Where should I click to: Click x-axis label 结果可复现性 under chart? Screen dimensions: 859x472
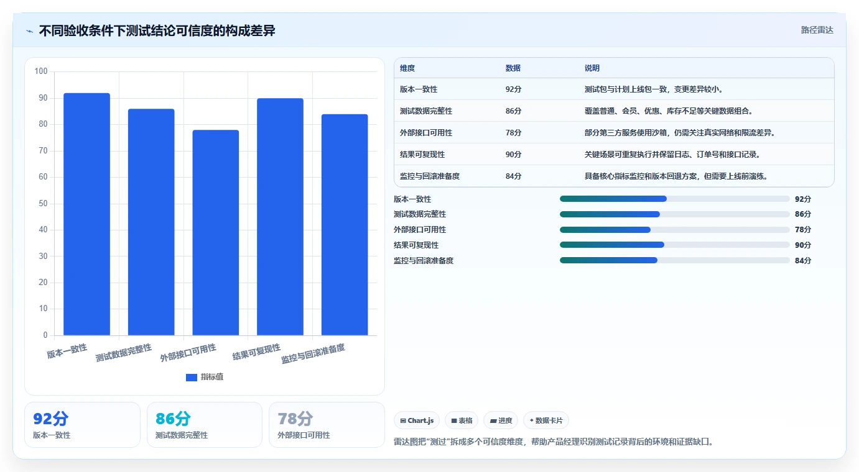[x=256, y=352]
